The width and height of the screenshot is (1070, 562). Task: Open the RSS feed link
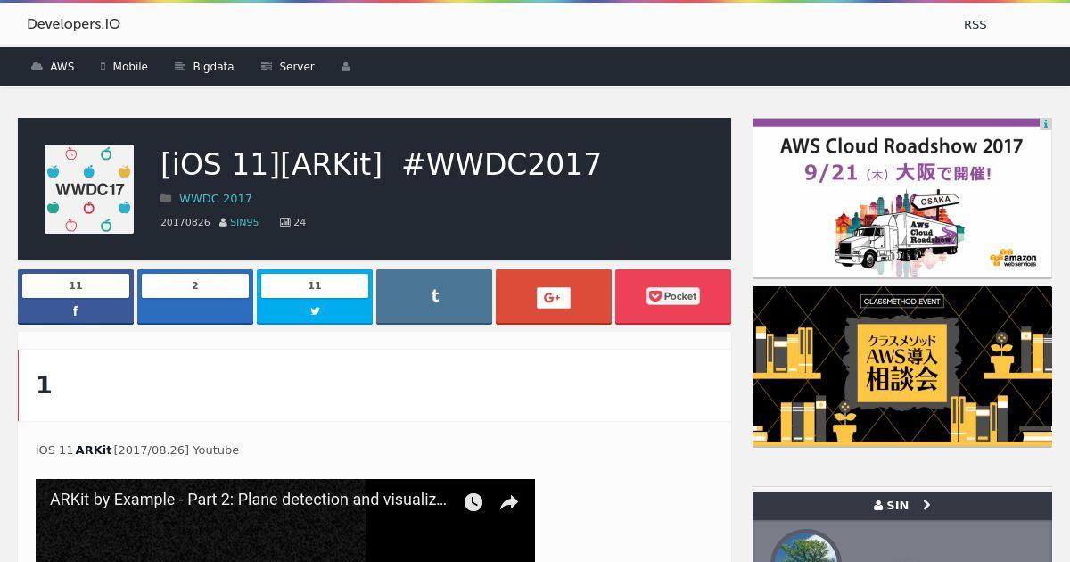click(975, 25)
